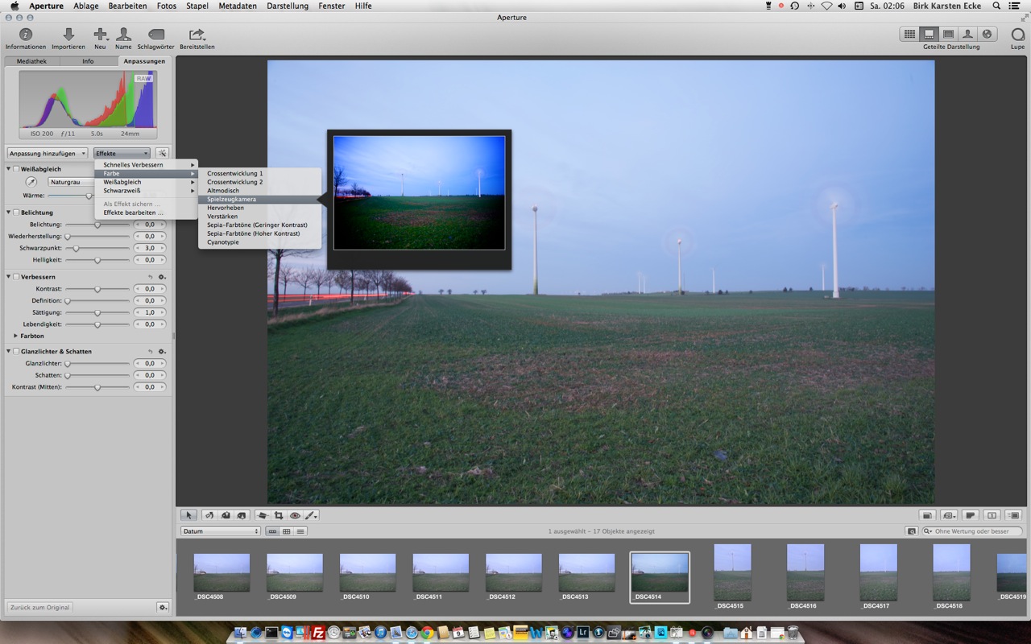This screenshot has width=1031, height=644.
Task: Click the Name faces toolbar icon
Action: click(123, 35)
